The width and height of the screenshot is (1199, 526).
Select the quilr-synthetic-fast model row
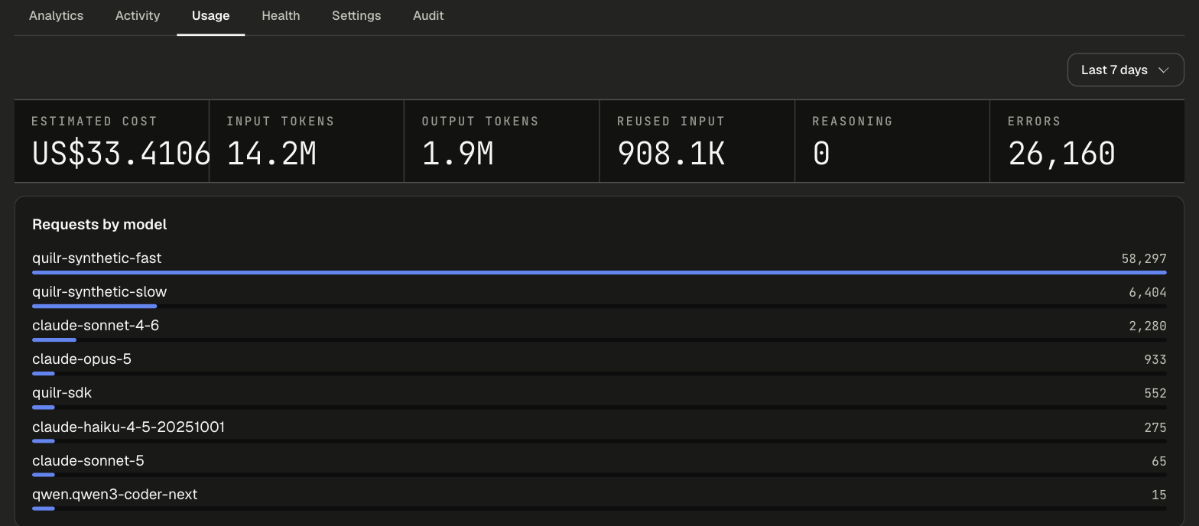click(599, 261)
